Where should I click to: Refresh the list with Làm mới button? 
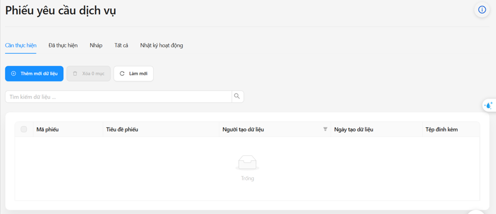(x=133, y=74)
